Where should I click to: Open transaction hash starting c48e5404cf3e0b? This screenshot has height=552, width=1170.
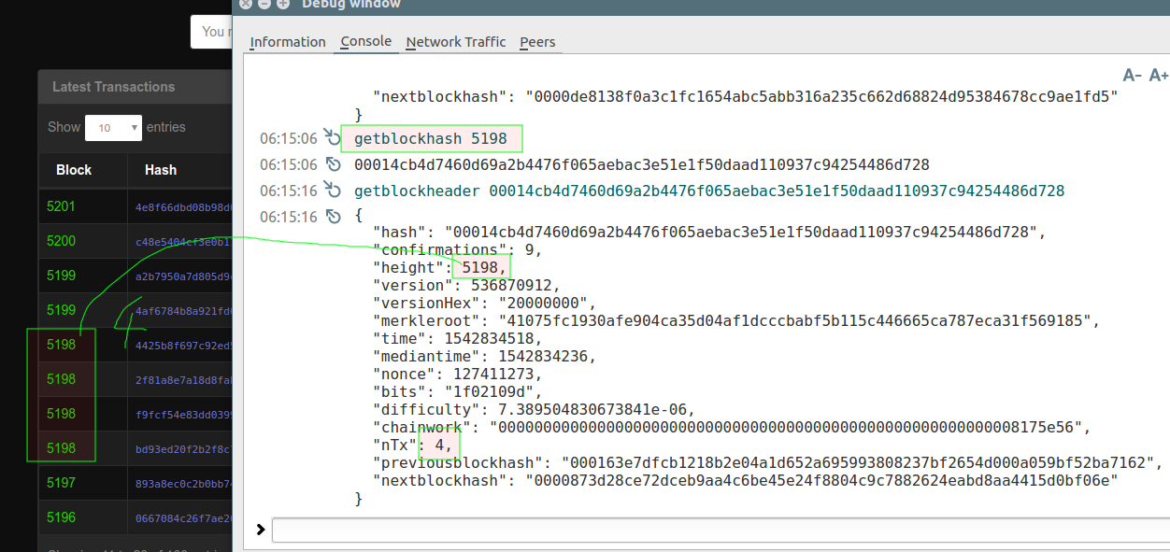pos(183,242)
